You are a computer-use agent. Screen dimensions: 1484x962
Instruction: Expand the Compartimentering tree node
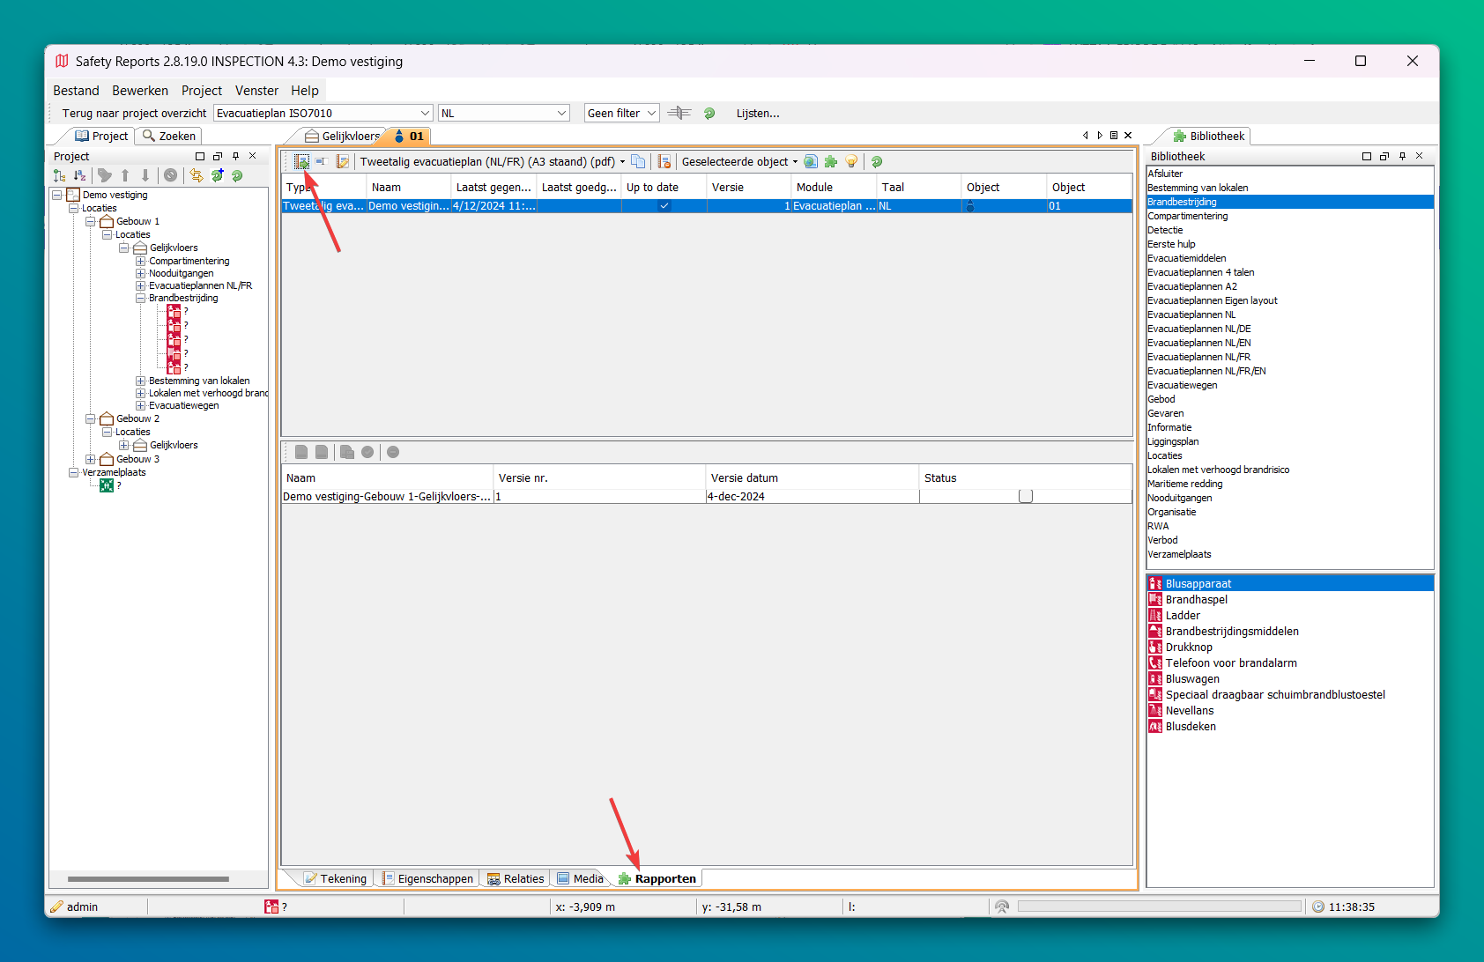pyautogui.click(x=140, y=262)
